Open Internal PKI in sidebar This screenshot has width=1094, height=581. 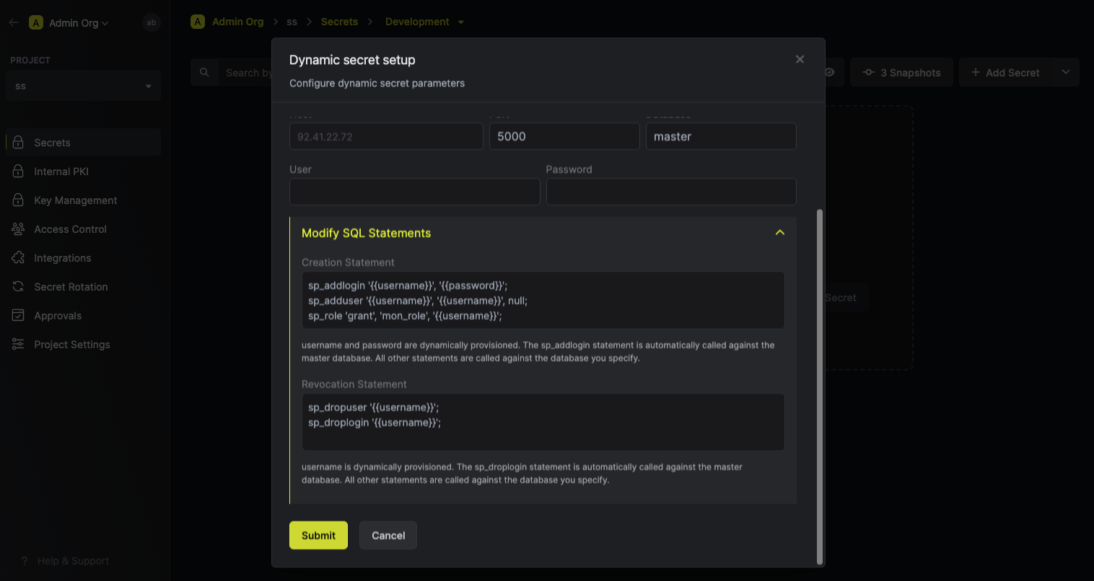point(84,172)
